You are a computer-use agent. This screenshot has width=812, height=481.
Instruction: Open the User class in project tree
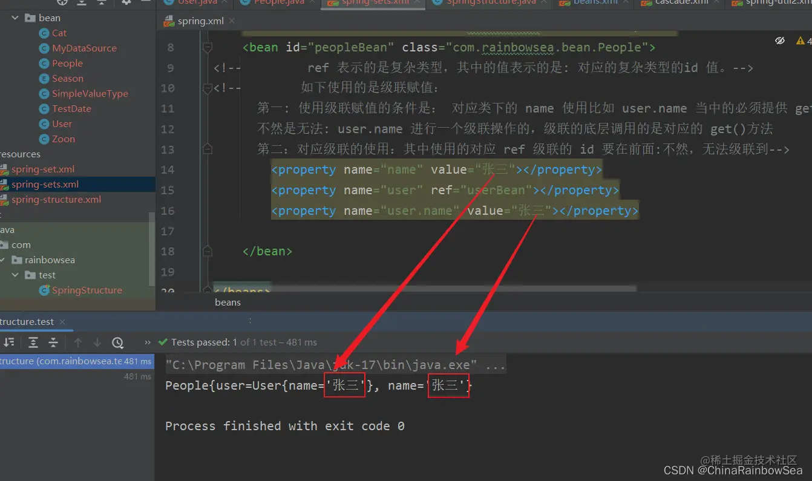coord(62,124)
